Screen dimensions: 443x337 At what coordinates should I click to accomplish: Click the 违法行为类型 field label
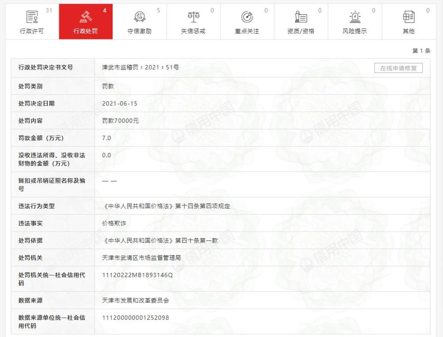point(36,206)
